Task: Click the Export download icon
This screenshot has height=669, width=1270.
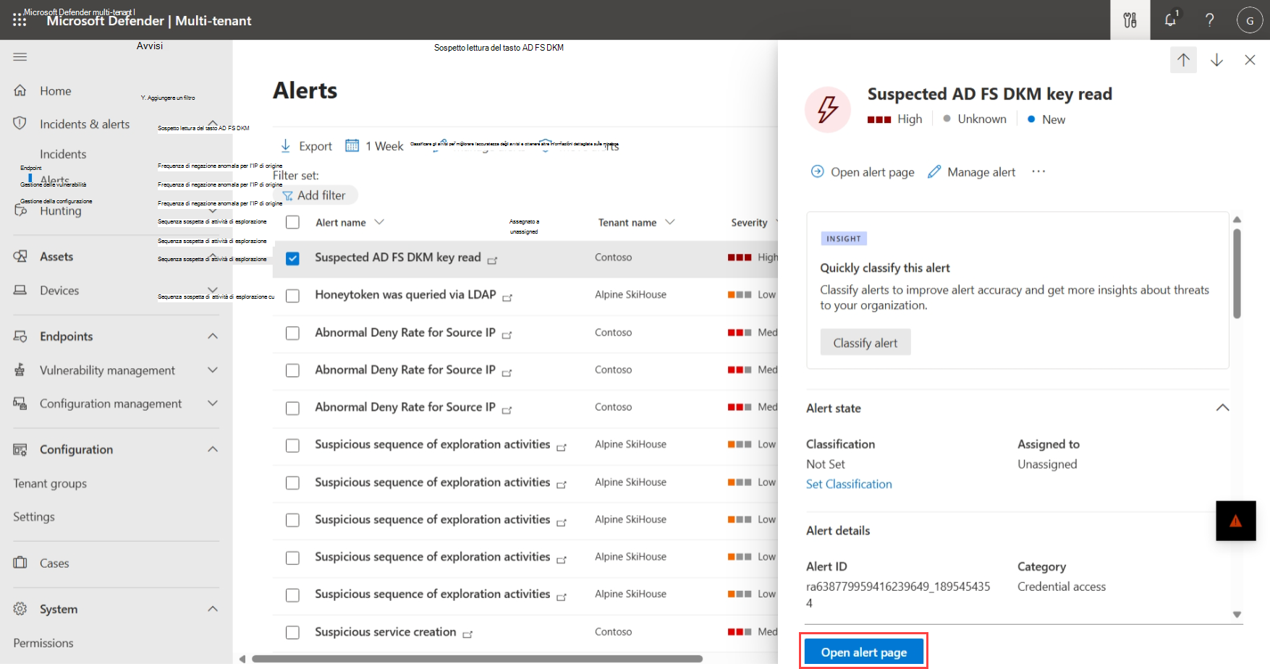Action: [285, 145]
